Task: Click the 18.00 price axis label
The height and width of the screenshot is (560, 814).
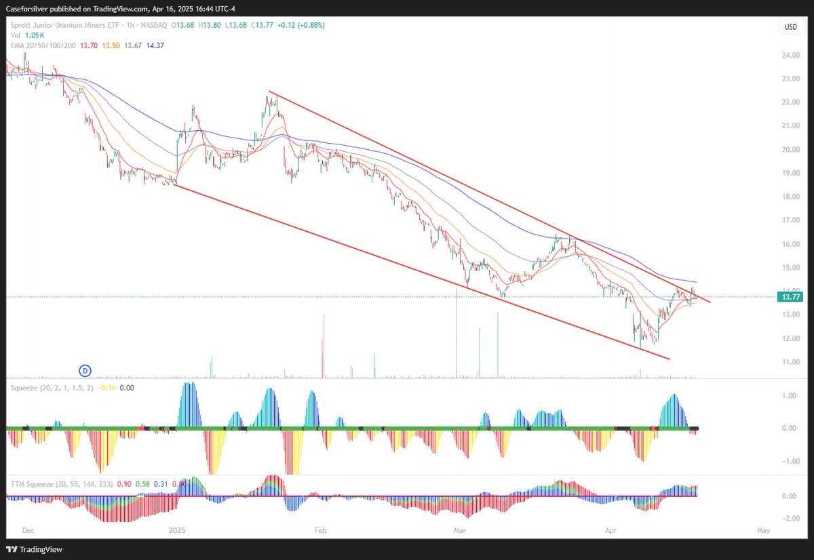Action: pos(790,197)
